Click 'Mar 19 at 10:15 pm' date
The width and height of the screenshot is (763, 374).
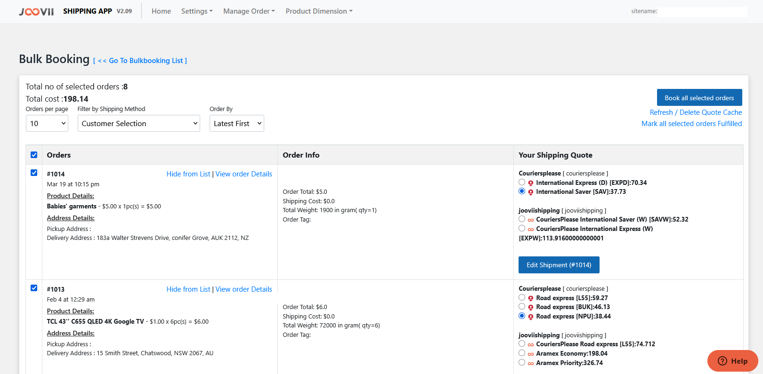click(x=73, y=184)
